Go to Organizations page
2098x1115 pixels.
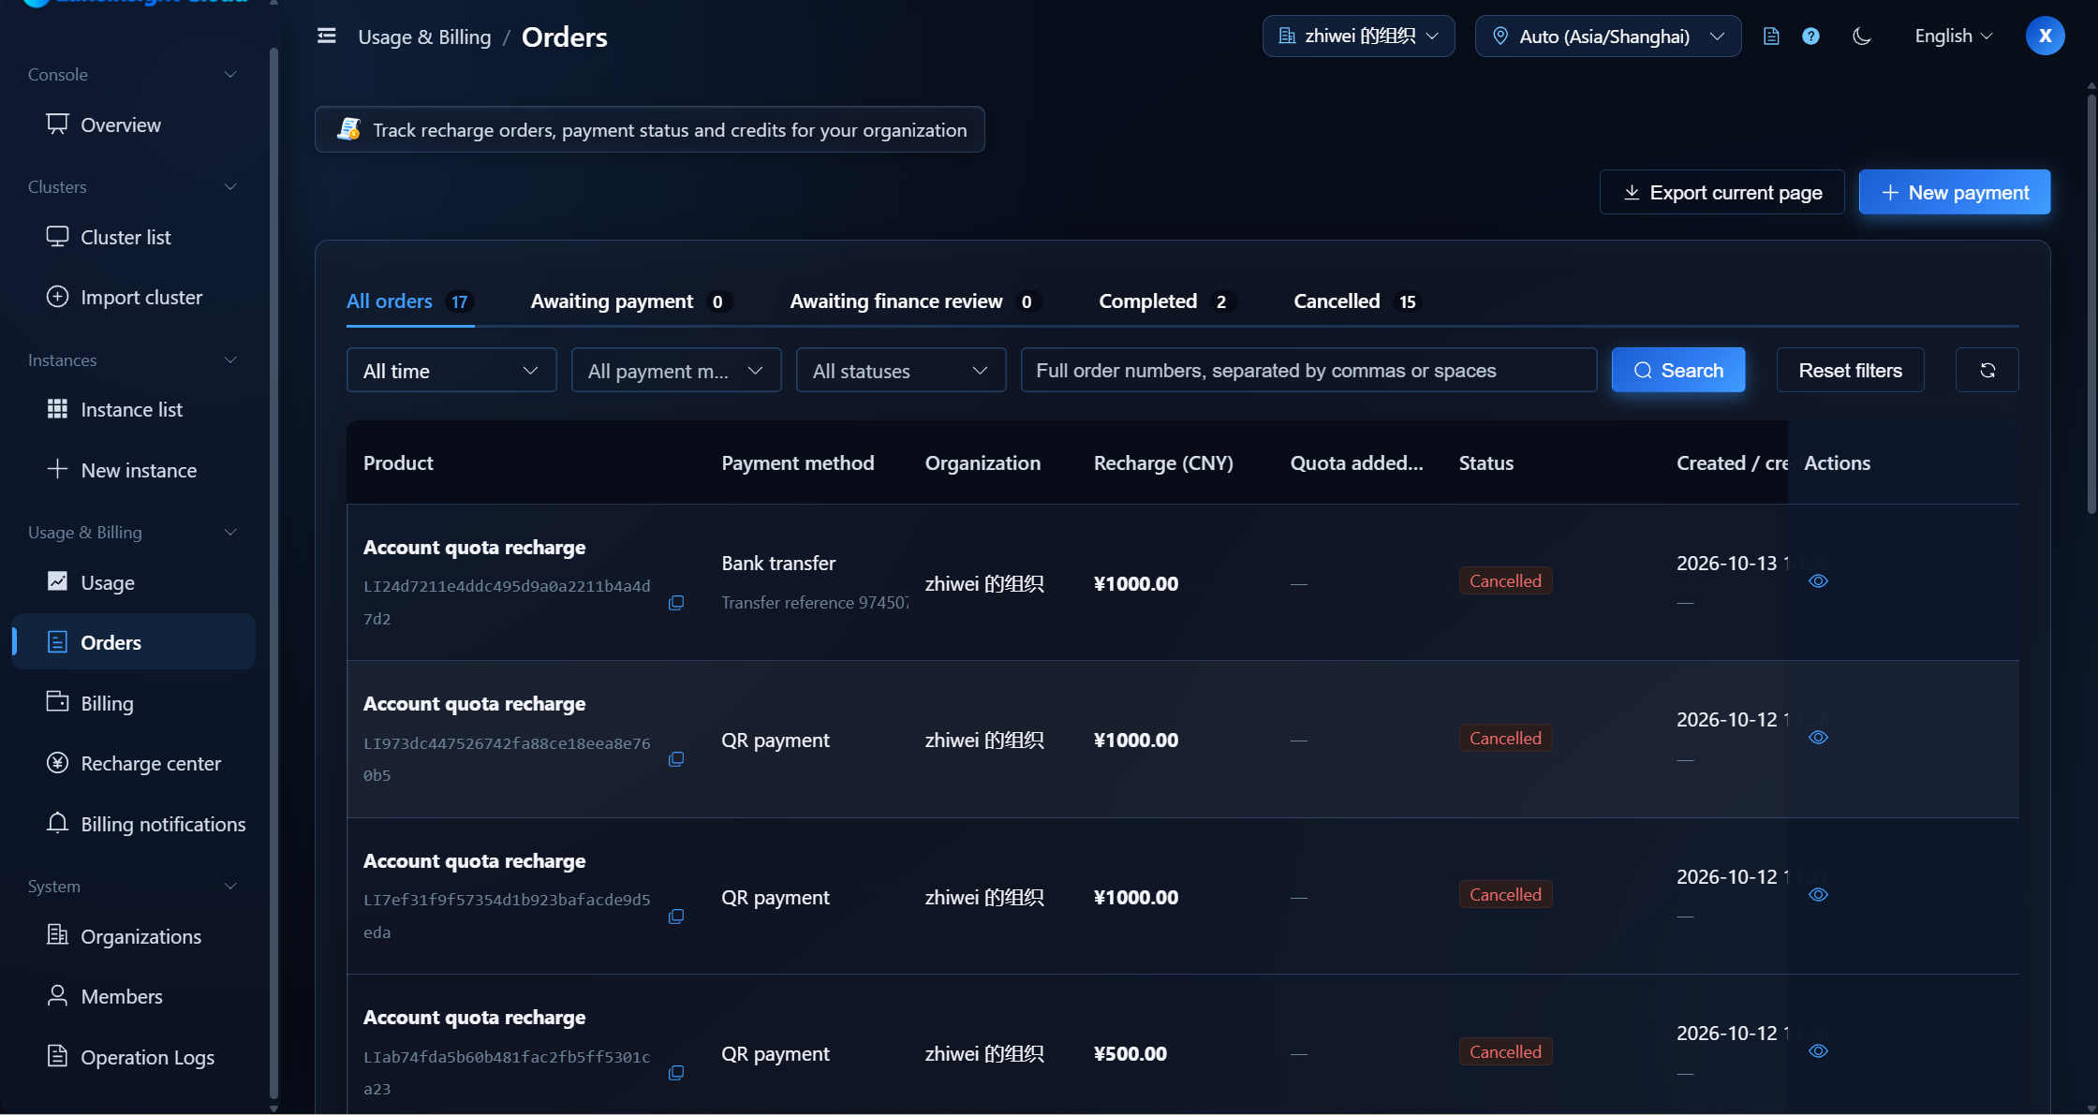(133, 936)
